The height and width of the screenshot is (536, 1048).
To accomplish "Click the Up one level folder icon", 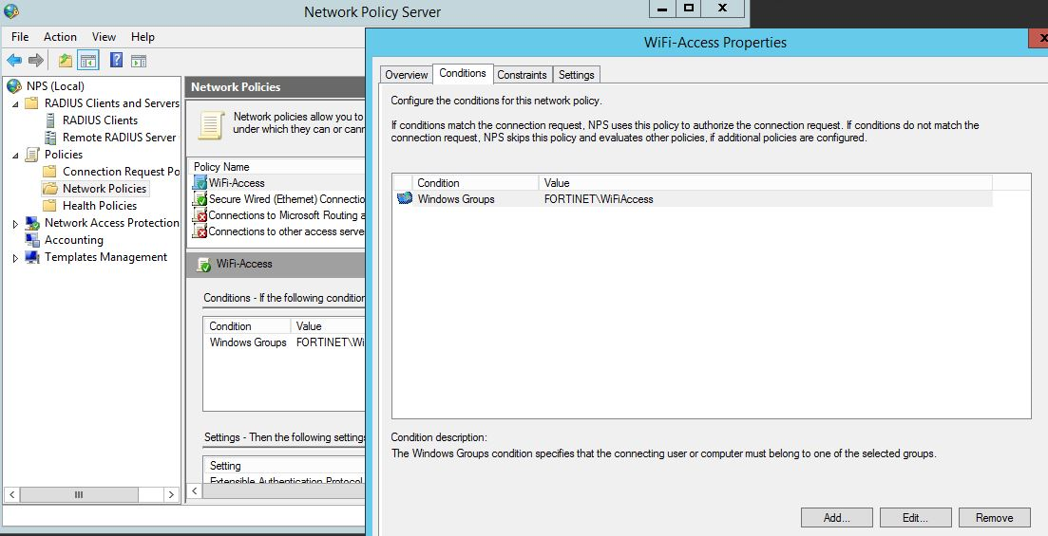I will click(x=65, y=61).
